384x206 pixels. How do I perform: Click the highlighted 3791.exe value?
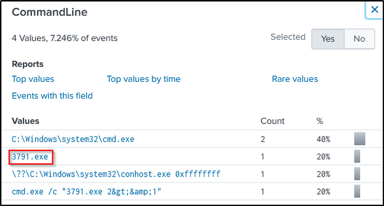tap(30, 156)
